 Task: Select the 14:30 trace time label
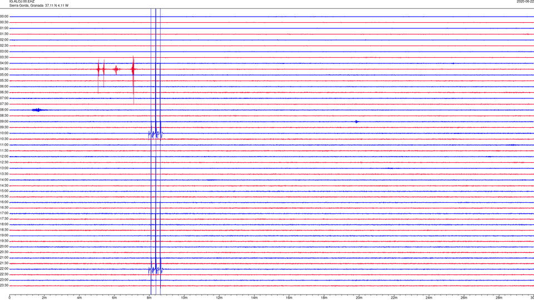pyautogui.click(x=4, y=186)
